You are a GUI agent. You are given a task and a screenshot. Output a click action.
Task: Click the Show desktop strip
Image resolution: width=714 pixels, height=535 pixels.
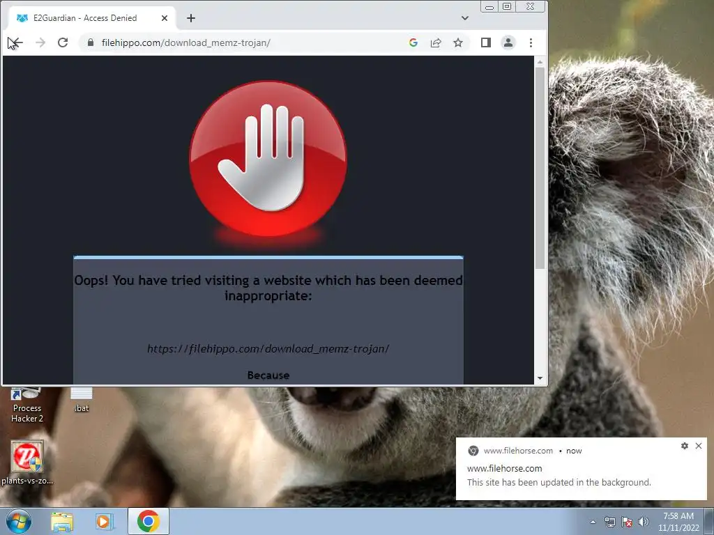[709, 521]
